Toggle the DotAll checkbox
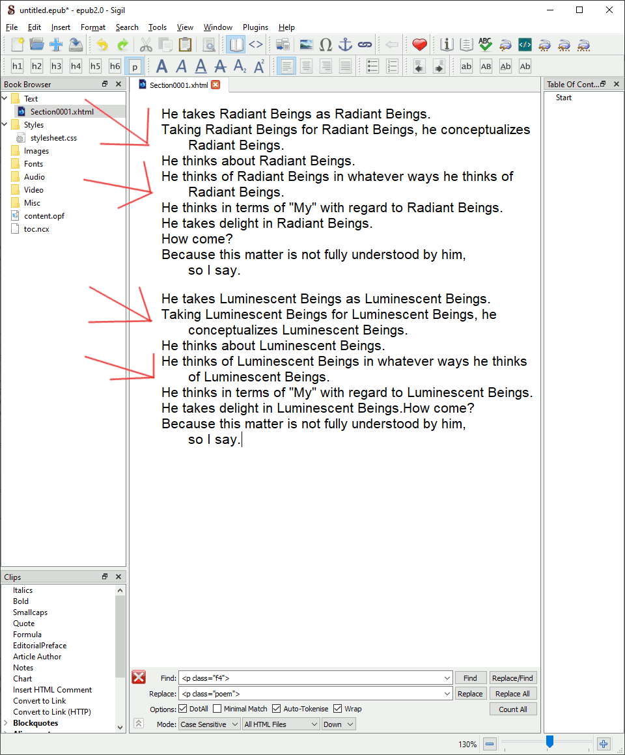Image resolution: width=625 pixels, height=755 pixels. tap(183, 709)
